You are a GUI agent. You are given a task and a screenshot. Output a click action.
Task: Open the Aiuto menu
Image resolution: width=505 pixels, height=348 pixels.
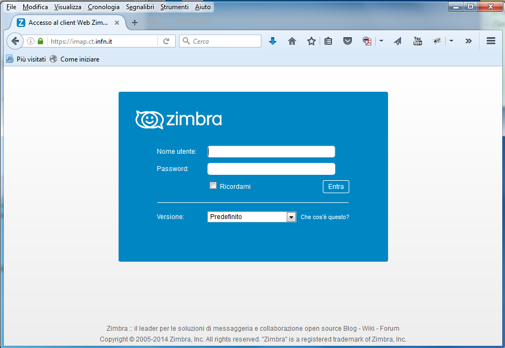tap(203, 7)
